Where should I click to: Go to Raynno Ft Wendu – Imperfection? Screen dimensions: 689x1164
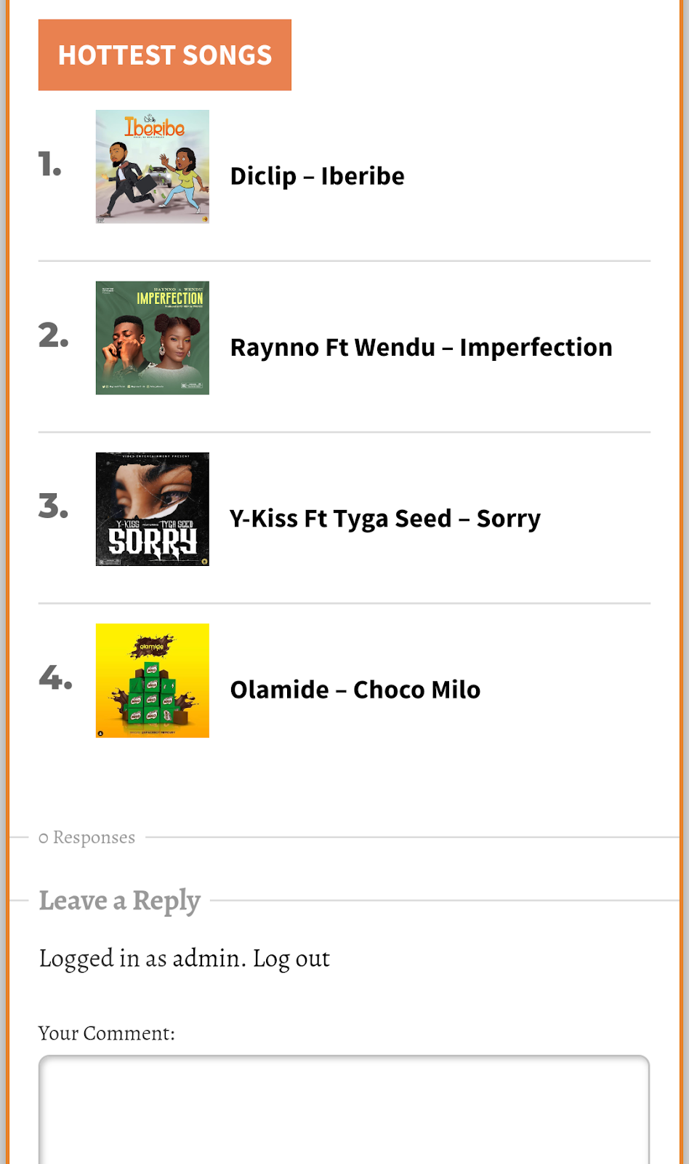click(x=421, y=348)
